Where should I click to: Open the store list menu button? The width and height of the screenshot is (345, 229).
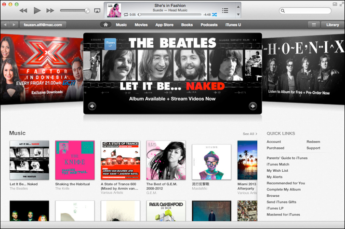[314, 25]
